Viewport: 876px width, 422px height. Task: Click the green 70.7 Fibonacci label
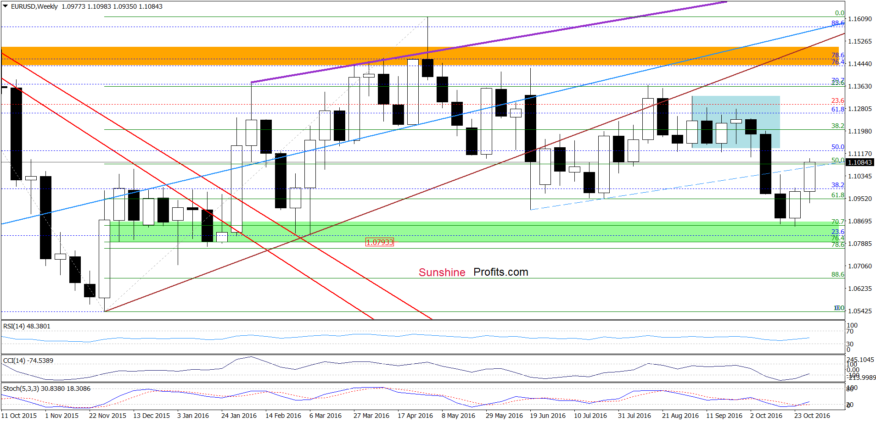(837, 222)
